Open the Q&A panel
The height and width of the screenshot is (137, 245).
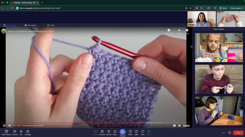tap(137, 132)
